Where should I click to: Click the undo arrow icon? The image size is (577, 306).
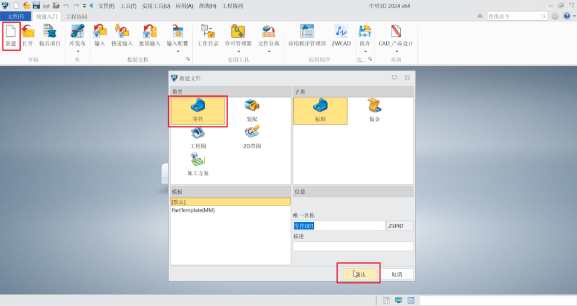(x=66, y=5)
